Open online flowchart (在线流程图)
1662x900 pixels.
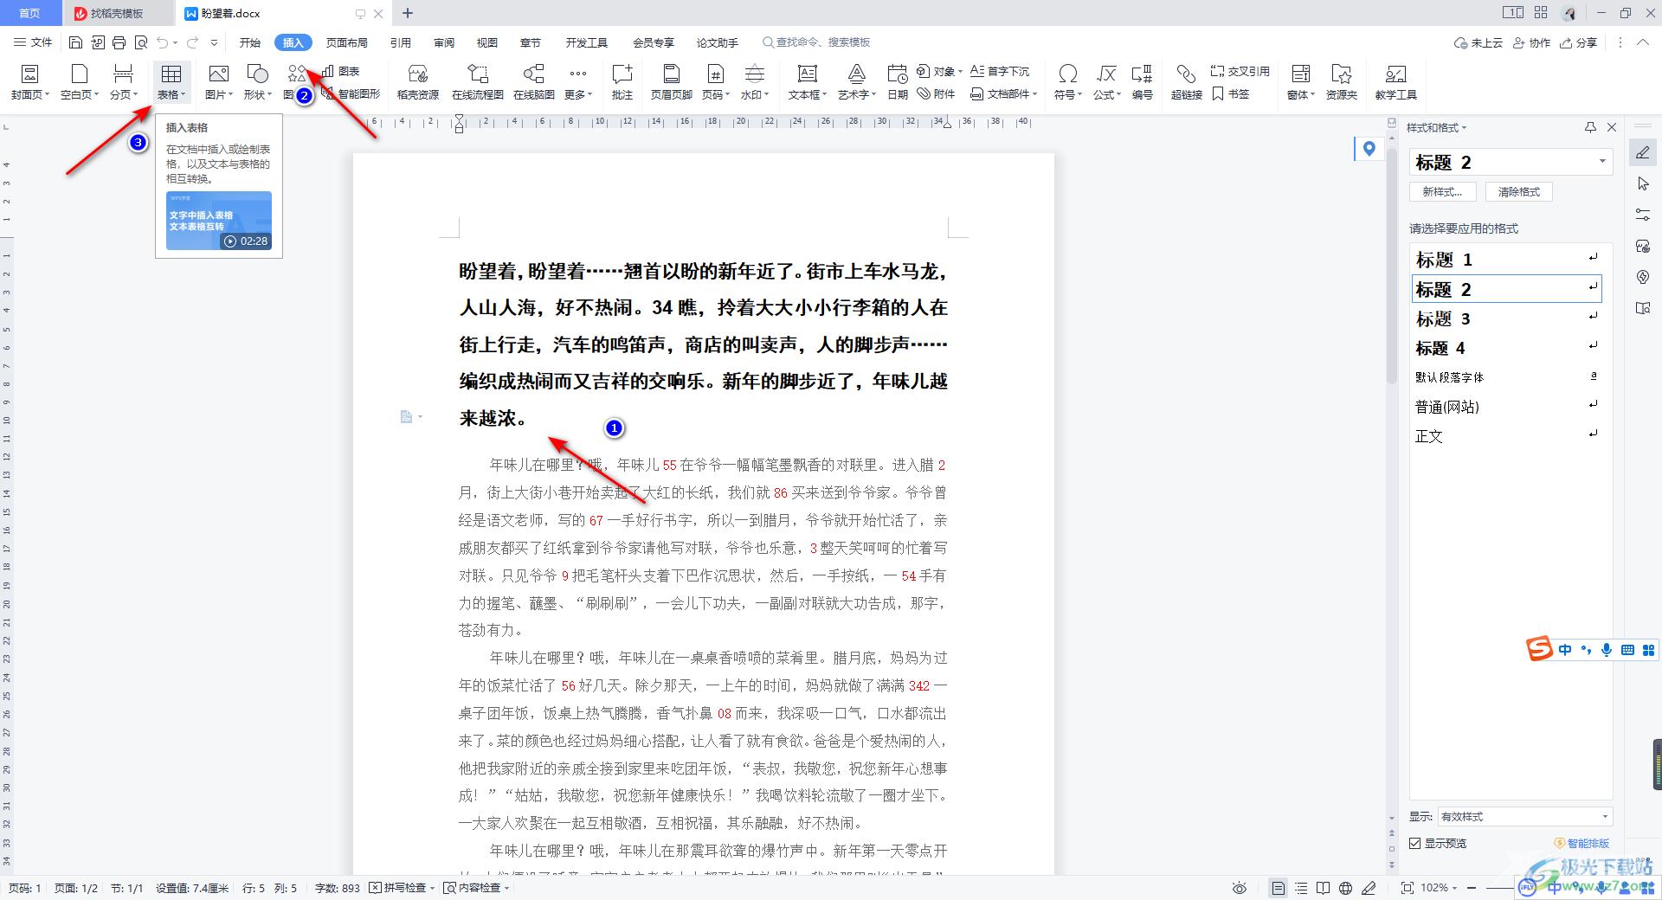point(478,82)
